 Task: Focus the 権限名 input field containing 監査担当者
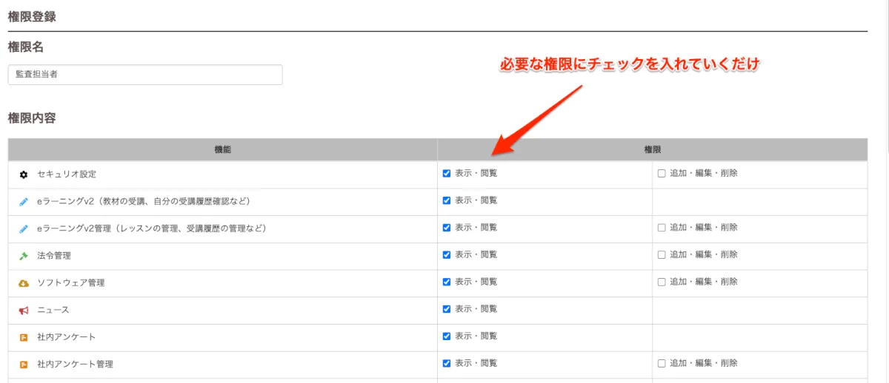coord(145,75)
